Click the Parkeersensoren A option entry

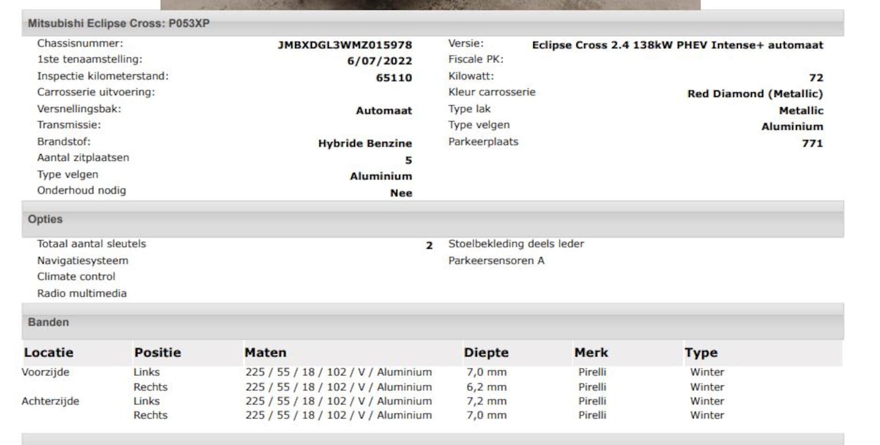496,261
